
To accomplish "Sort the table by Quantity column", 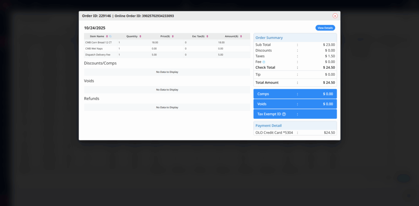I will click(140, 36).
